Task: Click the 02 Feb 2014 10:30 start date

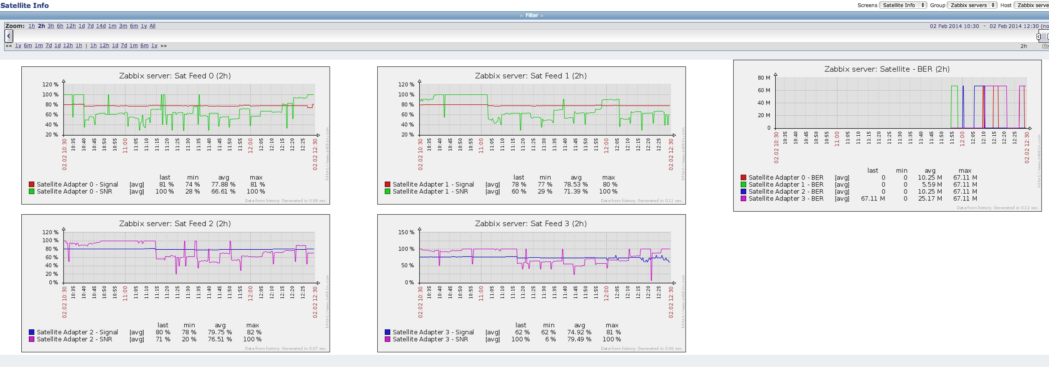Action: click(x=954, y=26)
